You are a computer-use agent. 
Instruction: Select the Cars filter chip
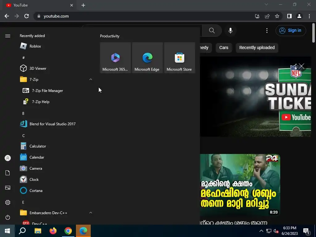pos(224,48)
